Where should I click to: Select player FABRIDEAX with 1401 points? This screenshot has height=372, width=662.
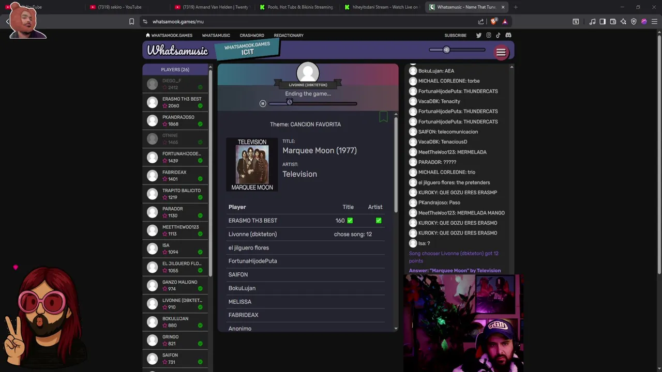(175, 176)
